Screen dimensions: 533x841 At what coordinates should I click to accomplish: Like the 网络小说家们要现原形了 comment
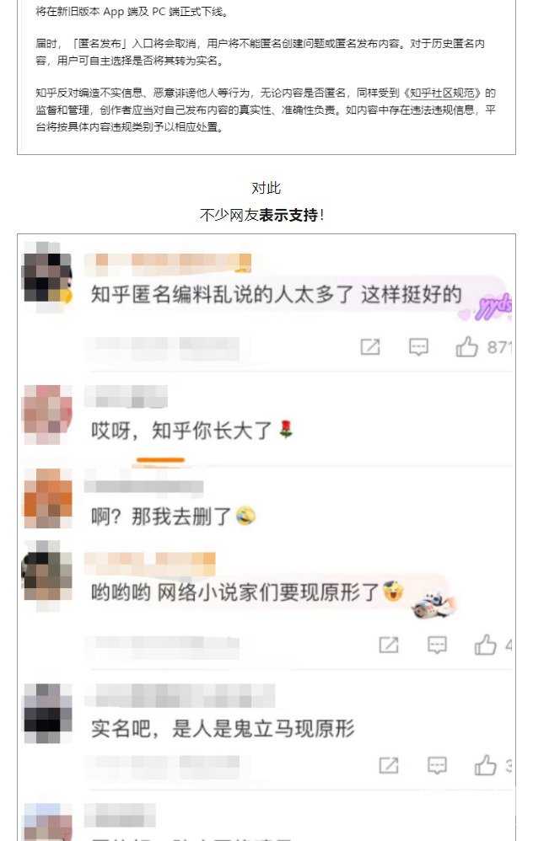pos(485,645)
